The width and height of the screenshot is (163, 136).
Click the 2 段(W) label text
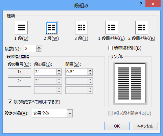[x=51, y=38]
